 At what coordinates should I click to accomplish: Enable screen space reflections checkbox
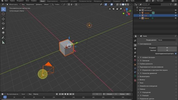point(141,70)
